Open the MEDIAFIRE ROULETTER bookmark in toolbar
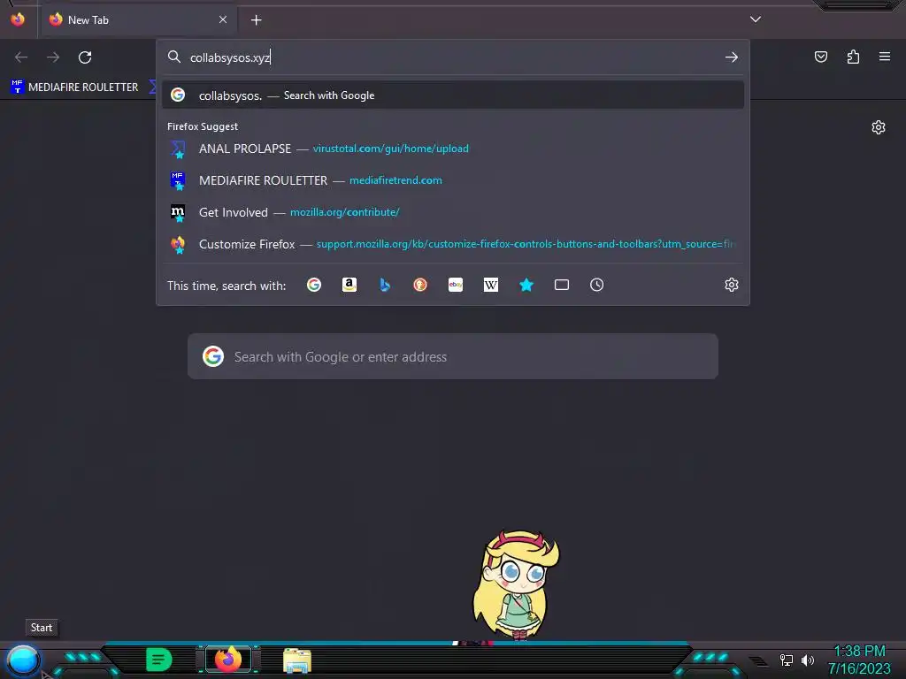This screenshot has height=679, width=906. pyautogui.click(x=75, y=88)
